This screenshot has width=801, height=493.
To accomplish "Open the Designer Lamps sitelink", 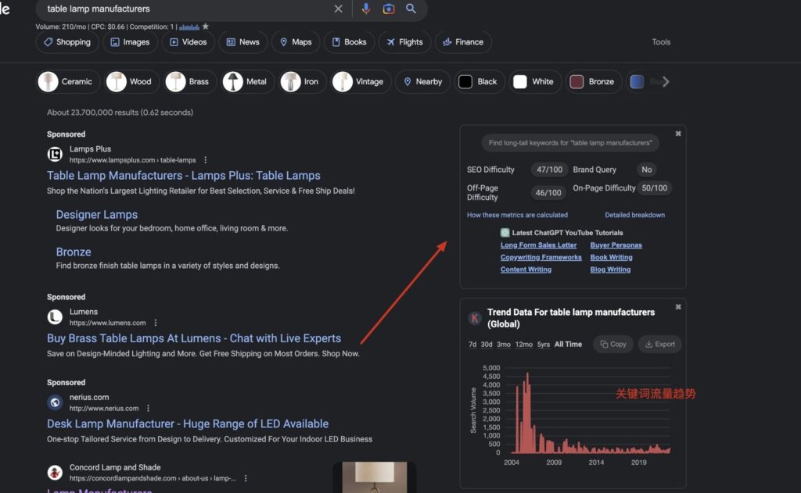I will [x=96, y=215].
